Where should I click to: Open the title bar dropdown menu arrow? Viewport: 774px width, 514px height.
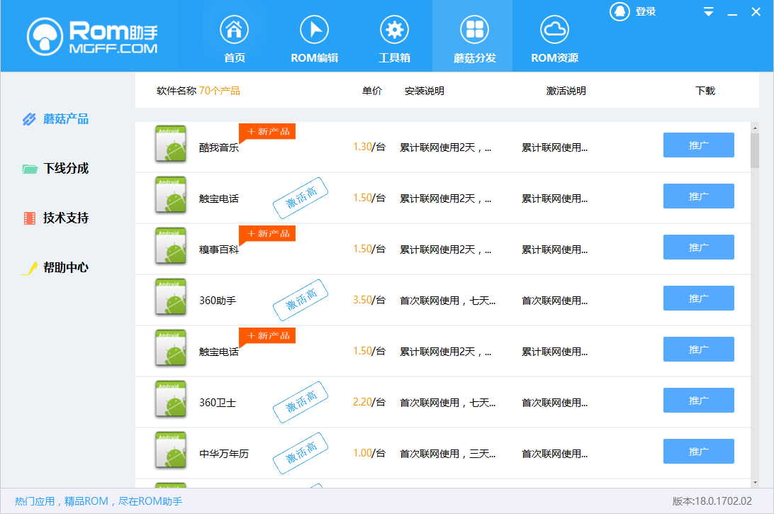pyautogui.click(x=708, y=12)
